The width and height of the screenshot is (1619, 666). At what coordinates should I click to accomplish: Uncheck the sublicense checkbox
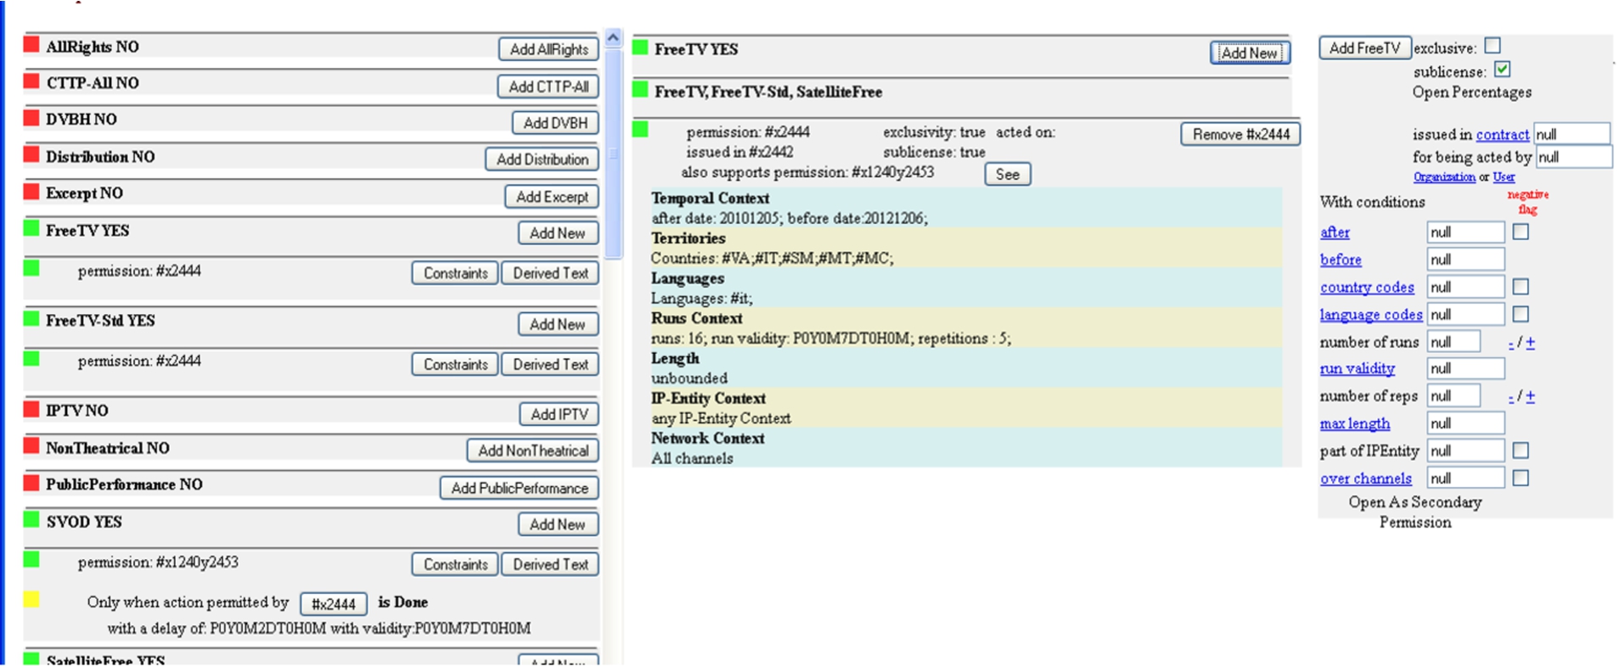click(1502, 70)
